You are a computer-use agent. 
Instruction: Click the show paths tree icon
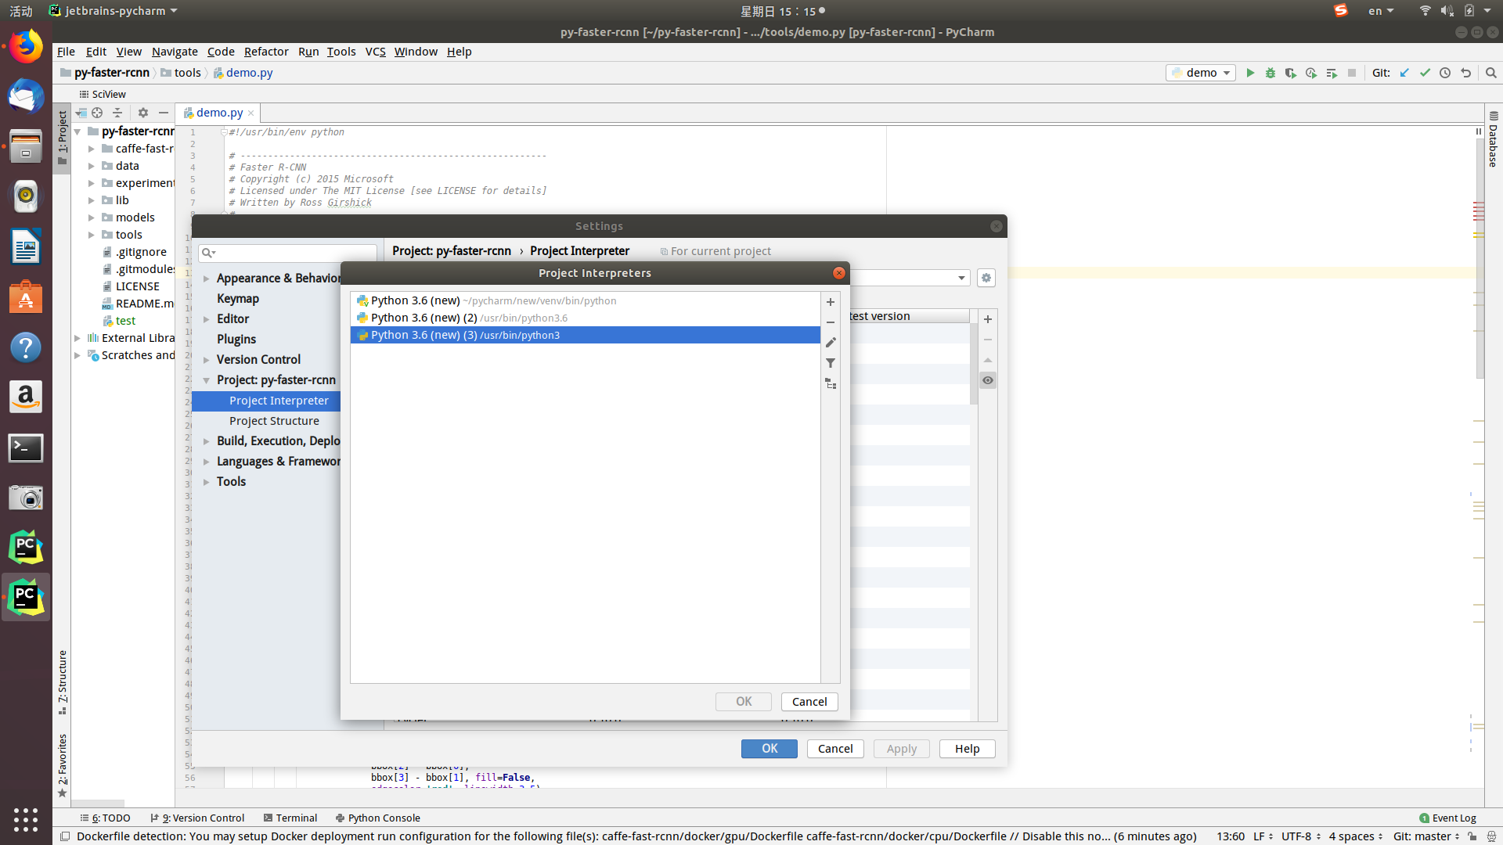click(x=831, y=383)
